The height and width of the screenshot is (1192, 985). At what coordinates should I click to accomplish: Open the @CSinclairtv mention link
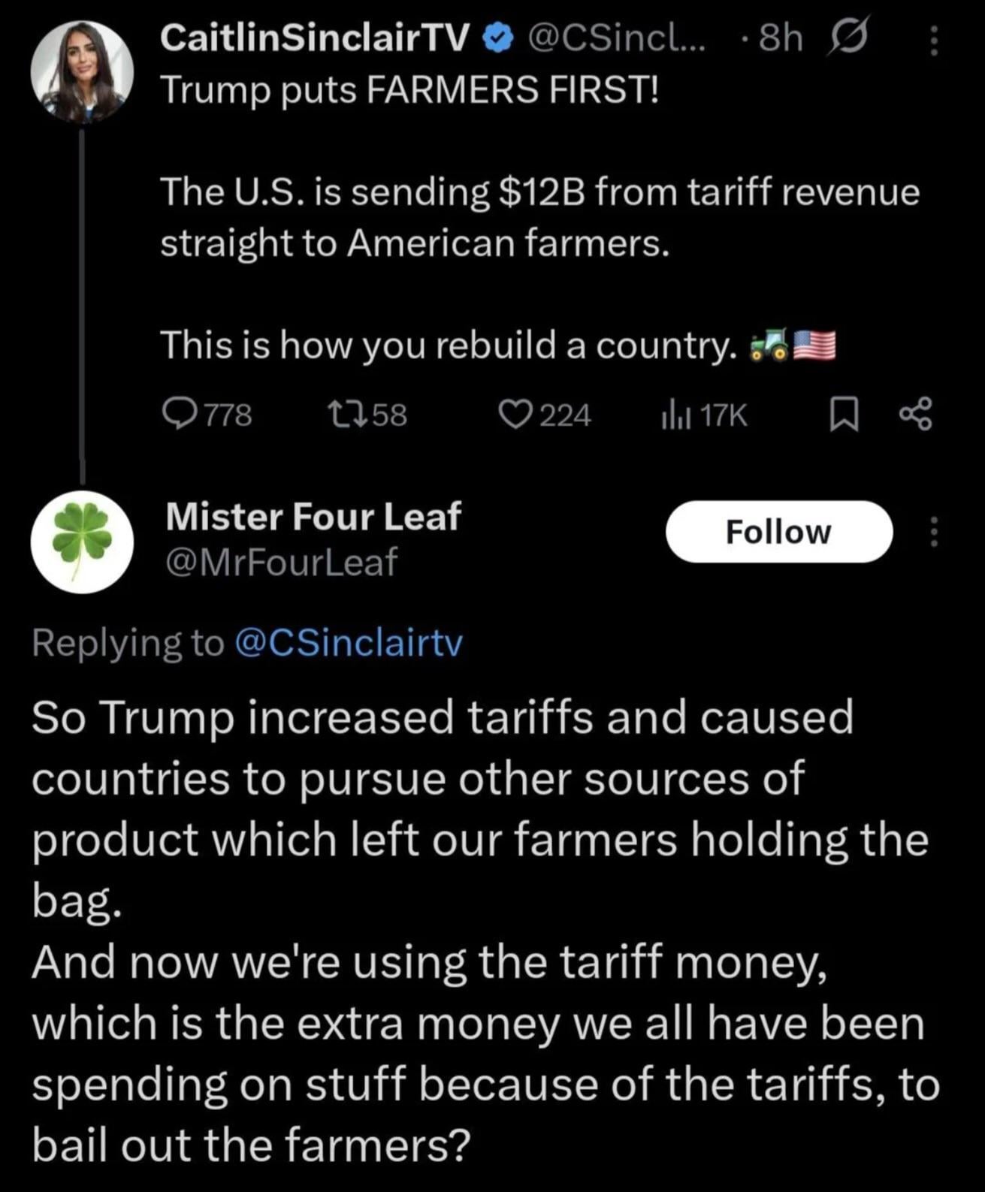(x=349, y=643)
